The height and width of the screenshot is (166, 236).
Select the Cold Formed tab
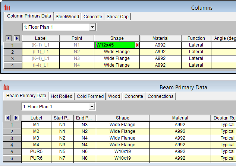pyautogui.click(x=90, y=96)
